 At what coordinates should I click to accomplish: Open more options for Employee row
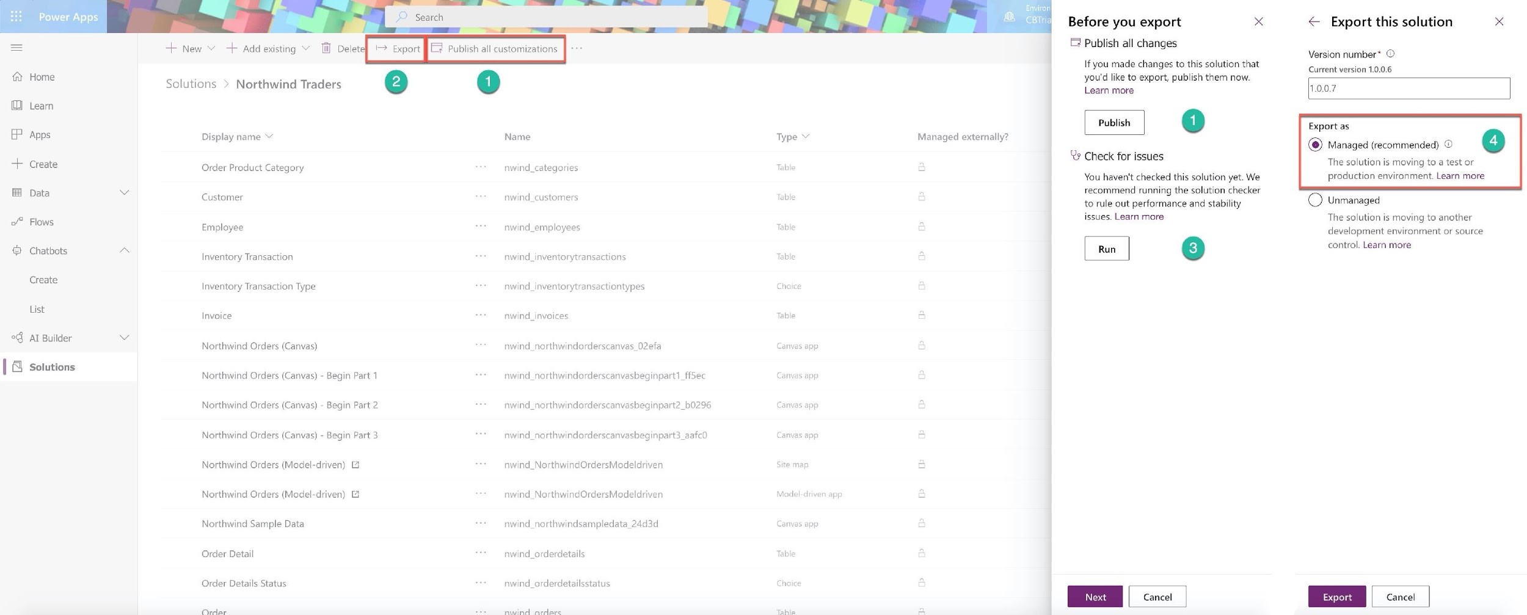(481, 227)
